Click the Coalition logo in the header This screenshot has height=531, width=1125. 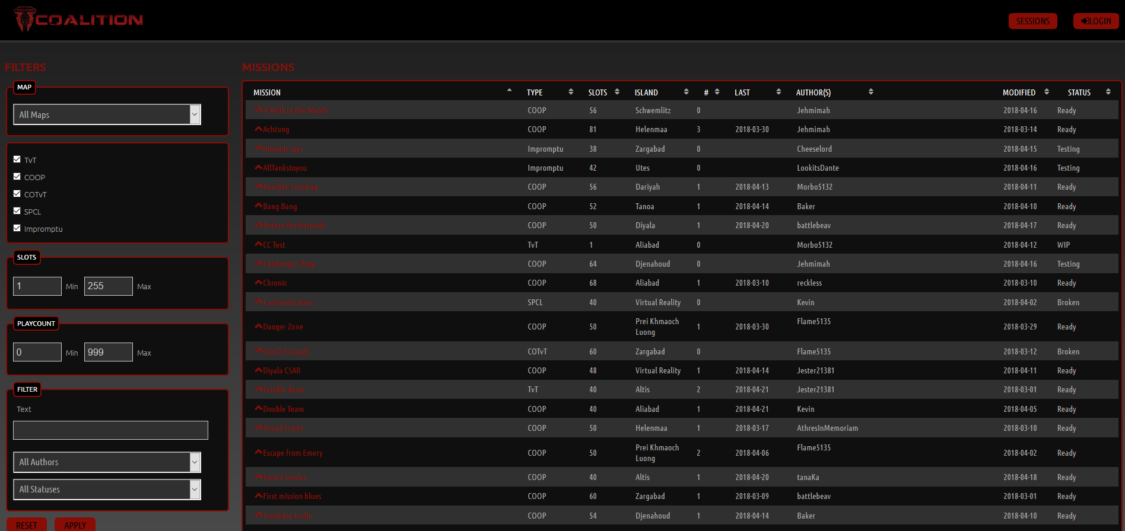pos(78,20)
